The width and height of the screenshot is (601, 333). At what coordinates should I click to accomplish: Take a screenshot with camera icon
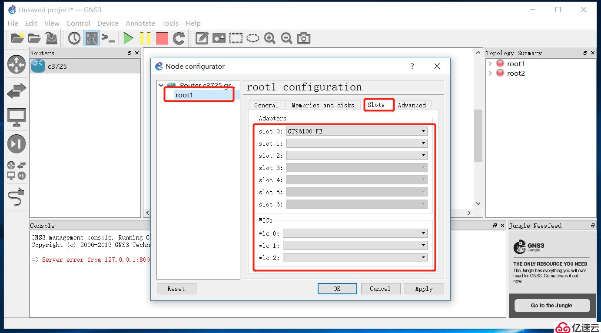pyautogui.click(x=304, y=38)
